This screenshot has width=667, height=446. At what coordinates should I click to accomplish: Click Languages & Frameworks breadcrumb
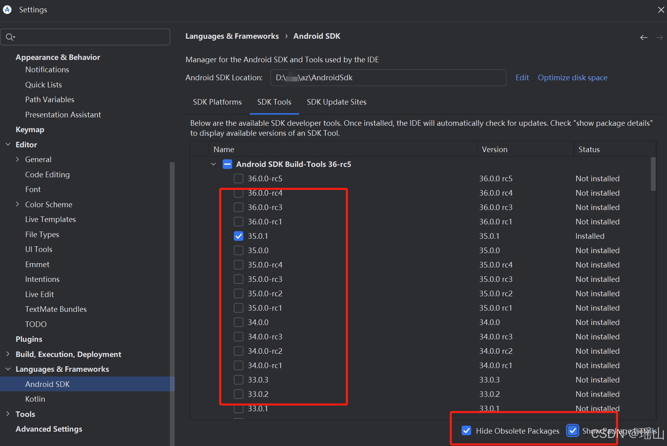[x=232, y=36]
